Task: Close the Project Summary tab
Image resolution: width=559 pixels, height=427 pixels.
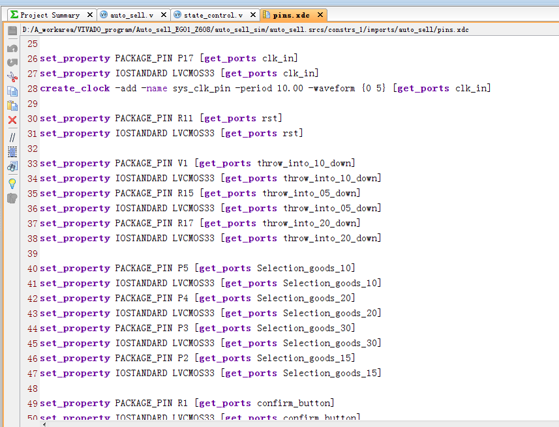Action: pyautogui.click(x=90, y=14)
